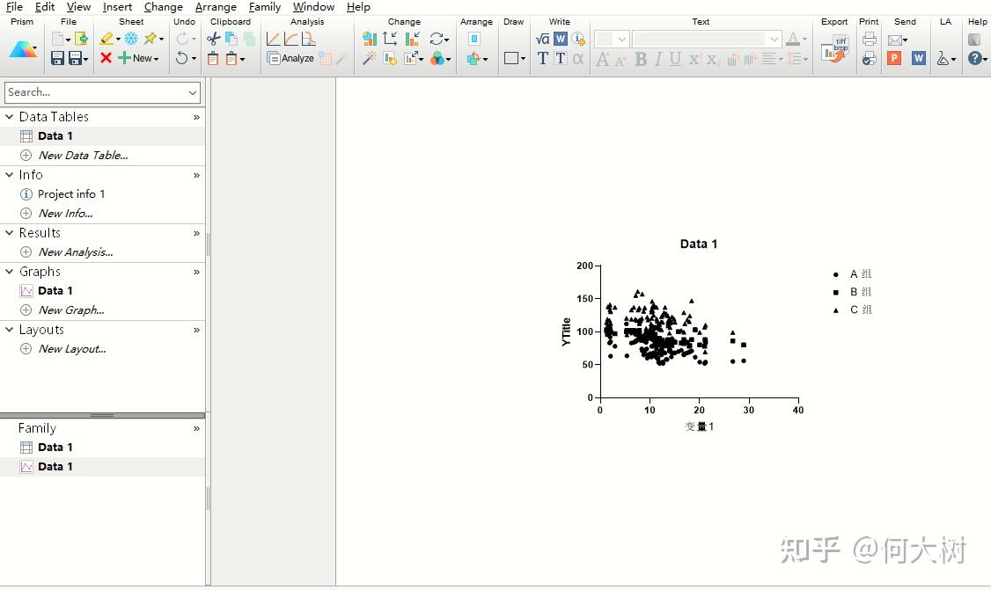The height and width of the screenshot is (590, 991).
Task: Open the Draw rectangle shape dropdown
Action: [x=524, y=60]
